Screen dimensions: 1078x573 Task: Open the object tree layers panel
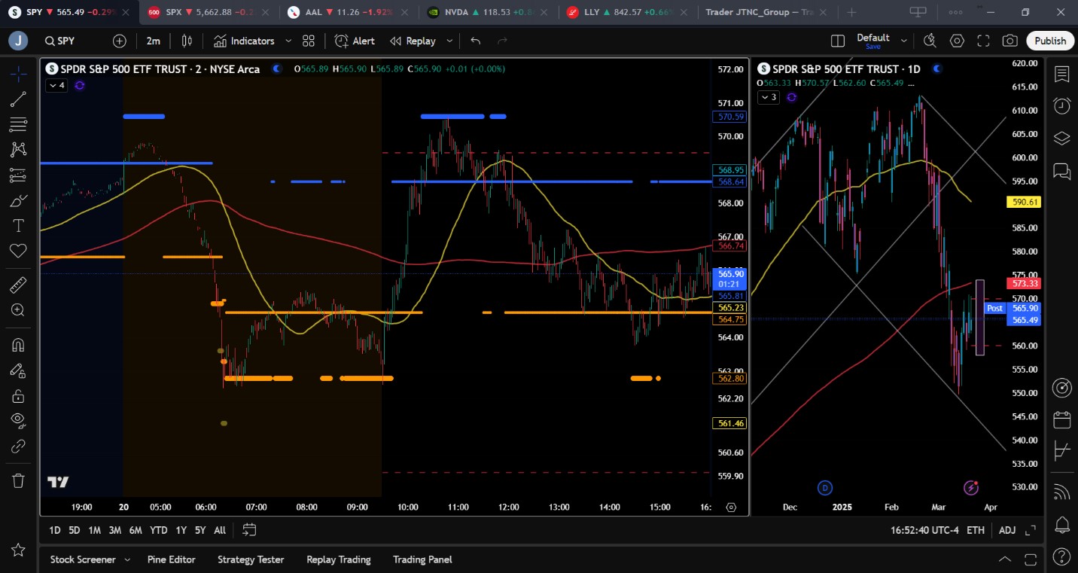click(1062, 139)
